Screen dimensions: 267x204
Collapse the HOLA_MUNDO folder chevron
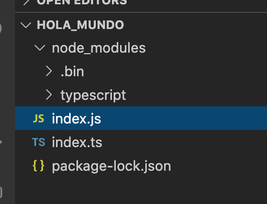pyautogui.click(x=26, y=25)
